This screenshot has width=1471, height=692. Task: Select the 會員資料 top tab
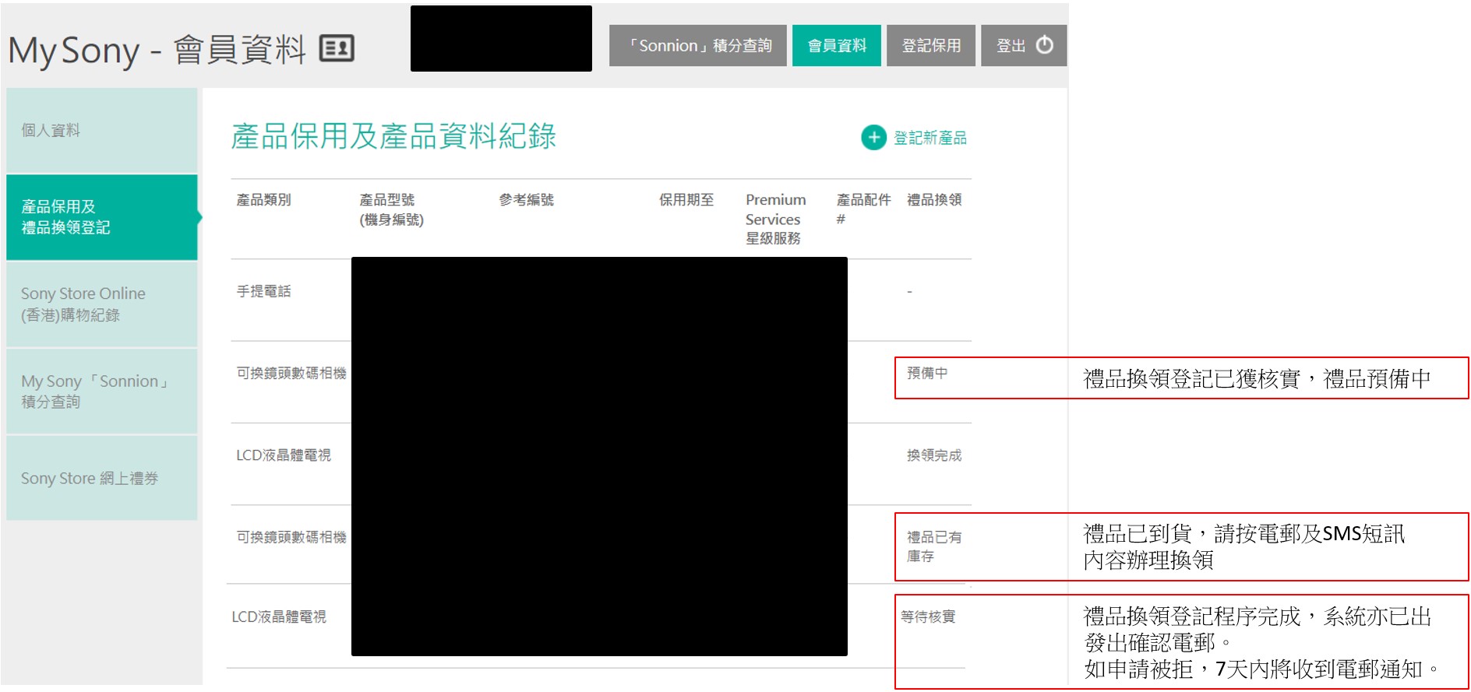(836, 46)
